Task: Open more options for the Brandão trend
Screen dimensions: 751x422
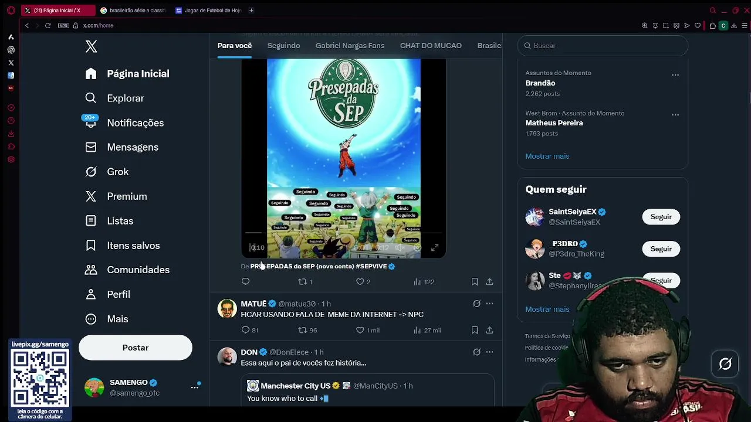Action: (675, 75)
